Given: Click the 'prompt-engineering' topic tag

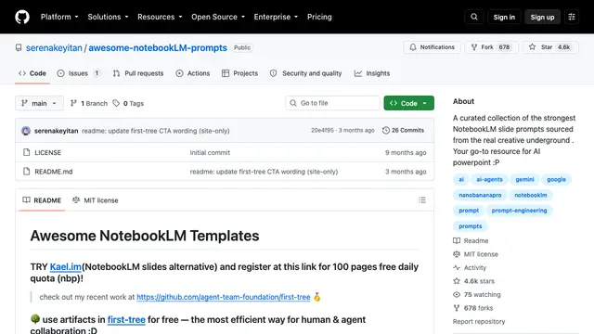Looking at the screenshot, I should coord(519,211).
